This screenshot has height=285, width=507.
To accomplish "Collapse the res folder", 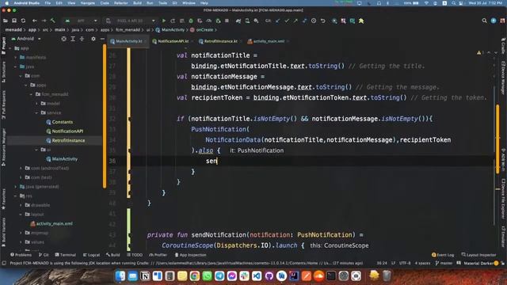I will [16, 196].
